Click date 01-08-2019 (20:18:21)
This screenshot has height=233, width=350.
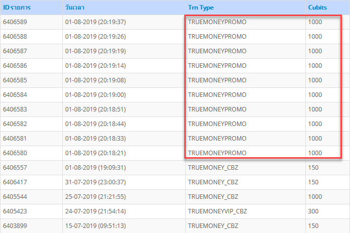(x=95, y=153)
